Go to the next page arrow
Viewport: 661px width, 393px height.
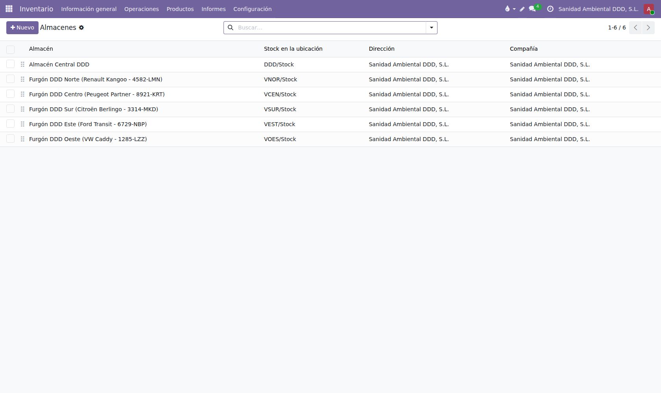point(648,28)
